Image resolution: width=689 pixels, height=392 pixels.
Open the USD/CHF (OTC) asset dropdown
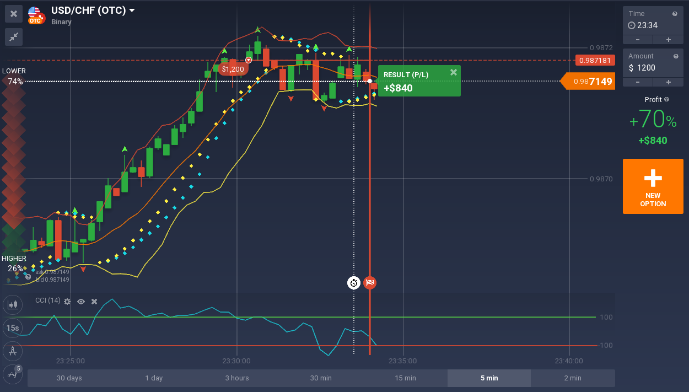tap(93, 10)
